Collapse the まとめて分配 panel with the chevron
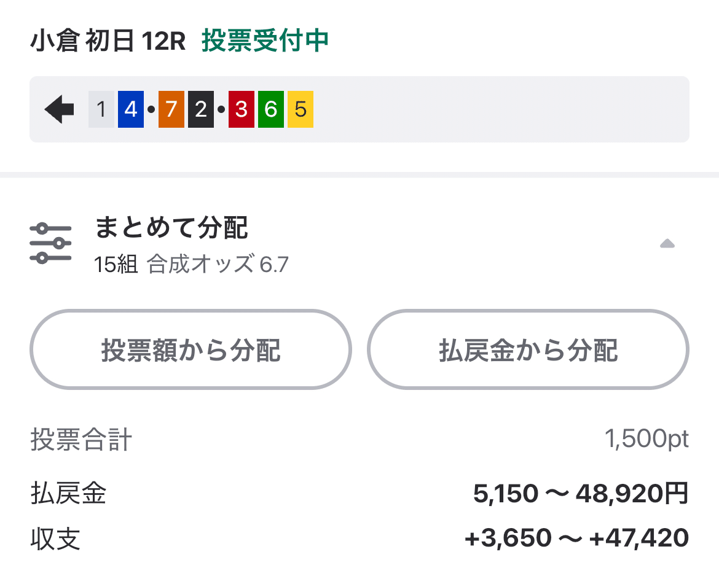Image resolution: width=719 pixels, height=576 pixels. coord(667,244)
